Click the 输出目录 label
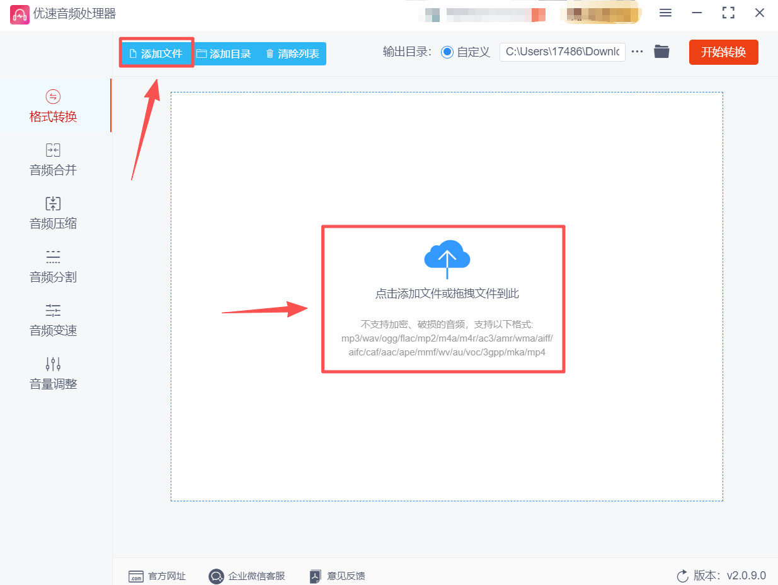 [x=408, y=52]
